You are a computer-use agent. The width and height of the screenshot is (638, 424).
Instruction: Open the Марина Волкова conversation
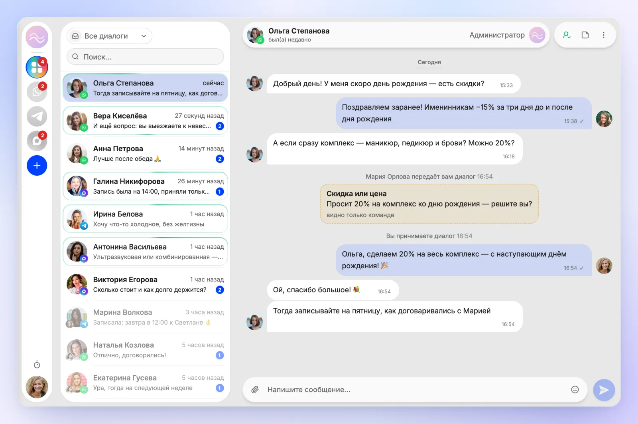pos(145,317)
